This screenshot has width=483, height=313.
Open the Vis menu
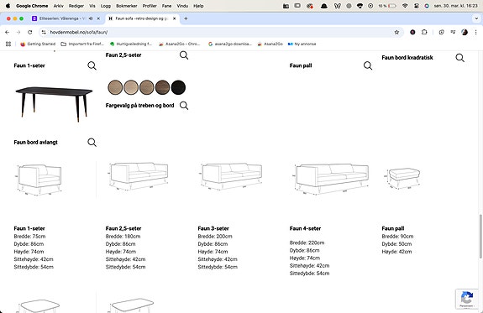(92, 6)
